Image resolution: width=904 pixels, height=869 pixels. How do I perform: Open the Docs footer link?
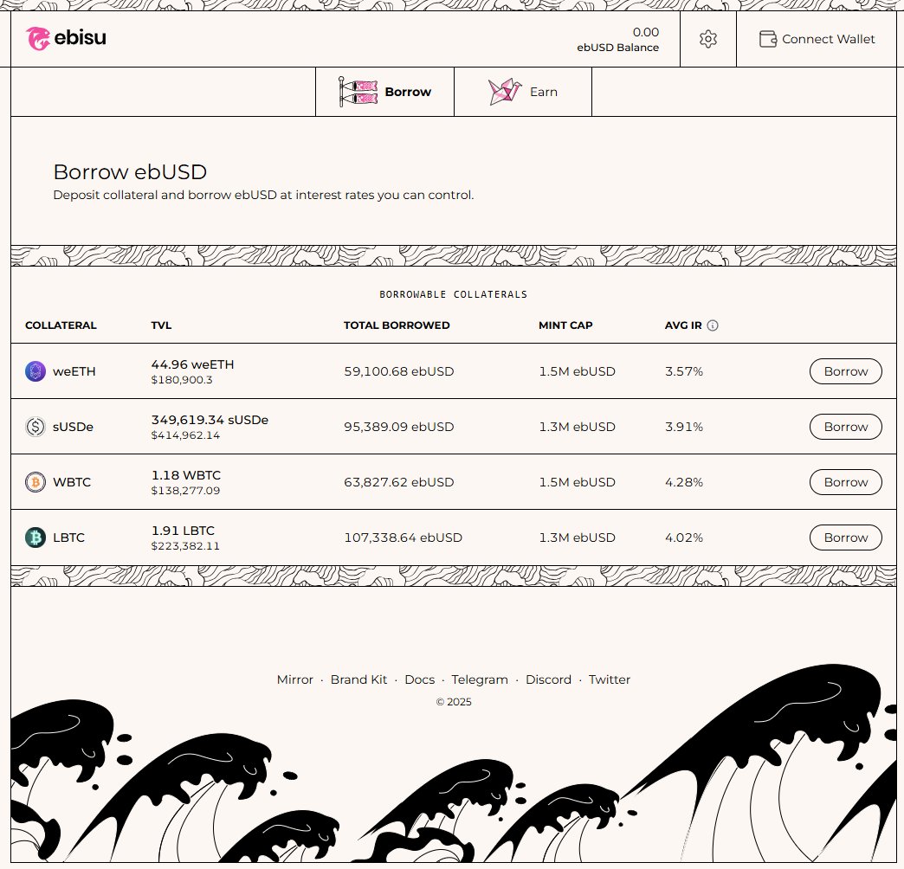click(420, 679)
